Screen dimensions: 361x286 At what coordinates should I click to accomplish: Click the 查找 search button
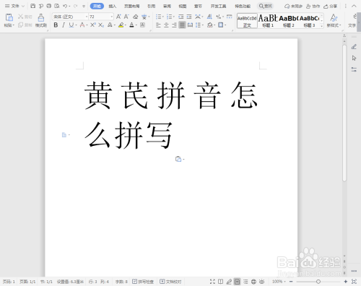point(266,6)
